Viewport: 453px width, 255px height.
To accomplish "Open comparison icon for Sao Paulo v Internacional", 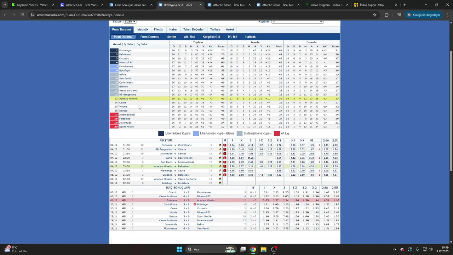I will coord(220,162).
